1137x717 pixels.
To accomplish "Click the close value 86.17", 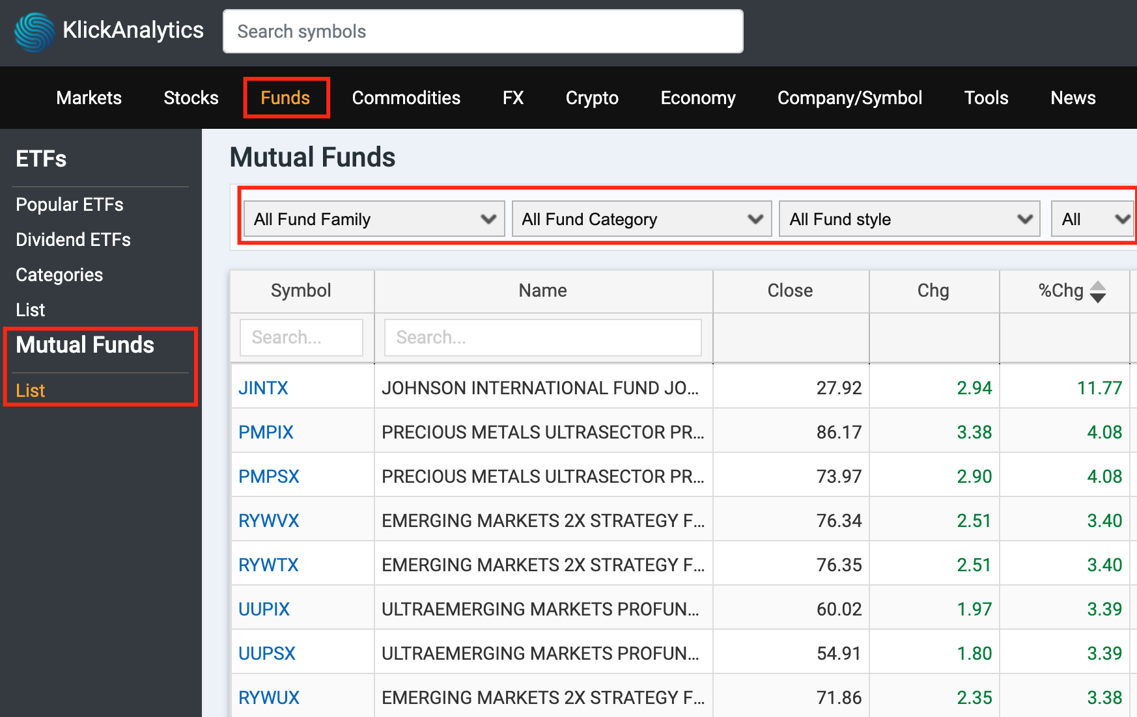I will [839, 432].
